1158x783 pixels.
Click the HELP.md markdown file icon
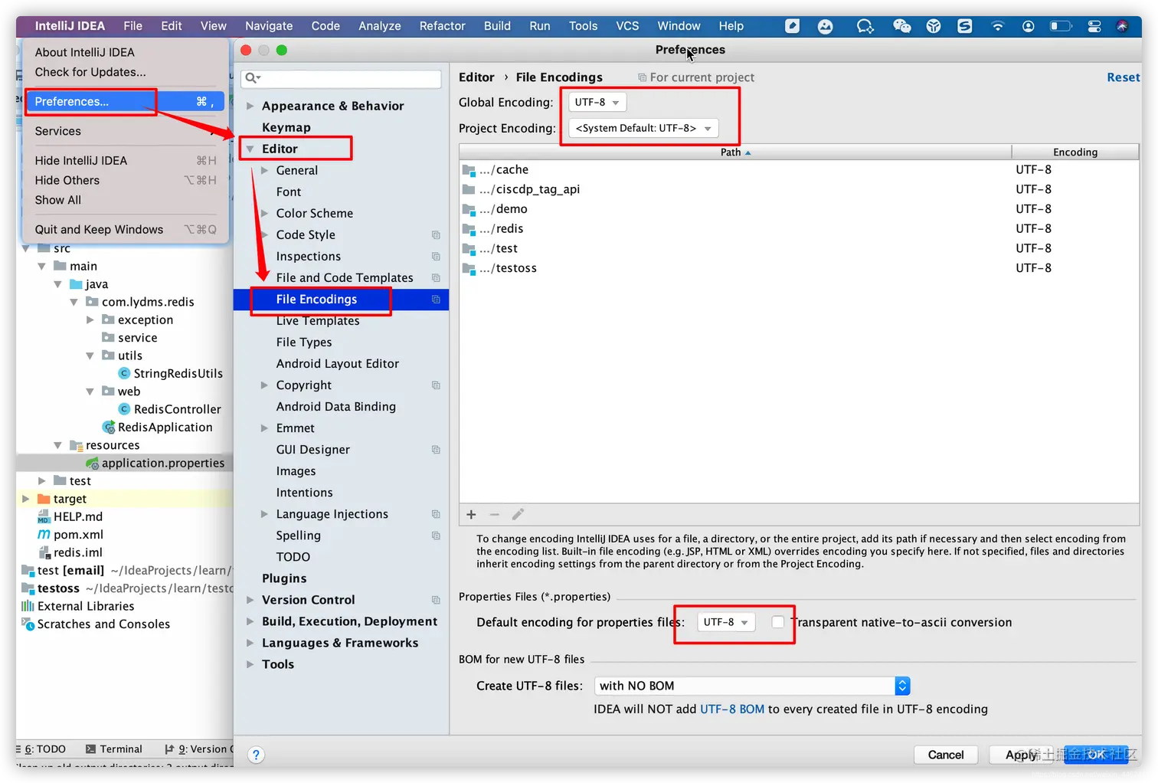point(44,516)
